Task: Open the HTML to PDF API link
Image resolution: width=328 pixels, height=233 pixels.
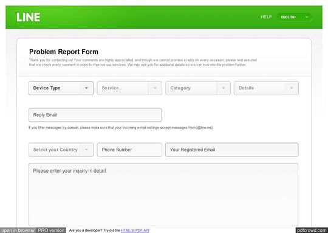Action: coord(135,231)
